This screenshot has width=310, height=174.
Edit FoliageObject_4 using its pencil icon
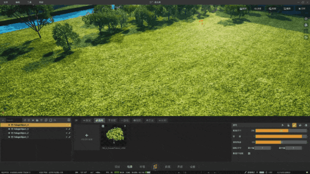[69, 125]
